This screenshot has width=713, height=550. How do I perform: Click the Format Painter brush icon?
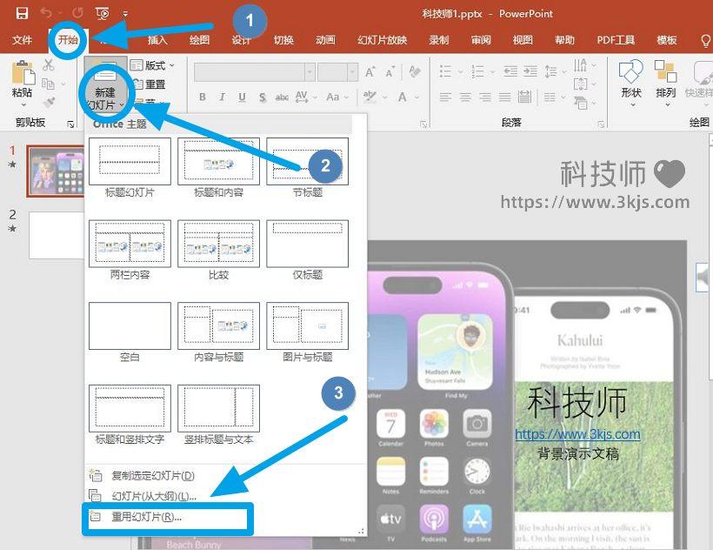tap(49, 102)
